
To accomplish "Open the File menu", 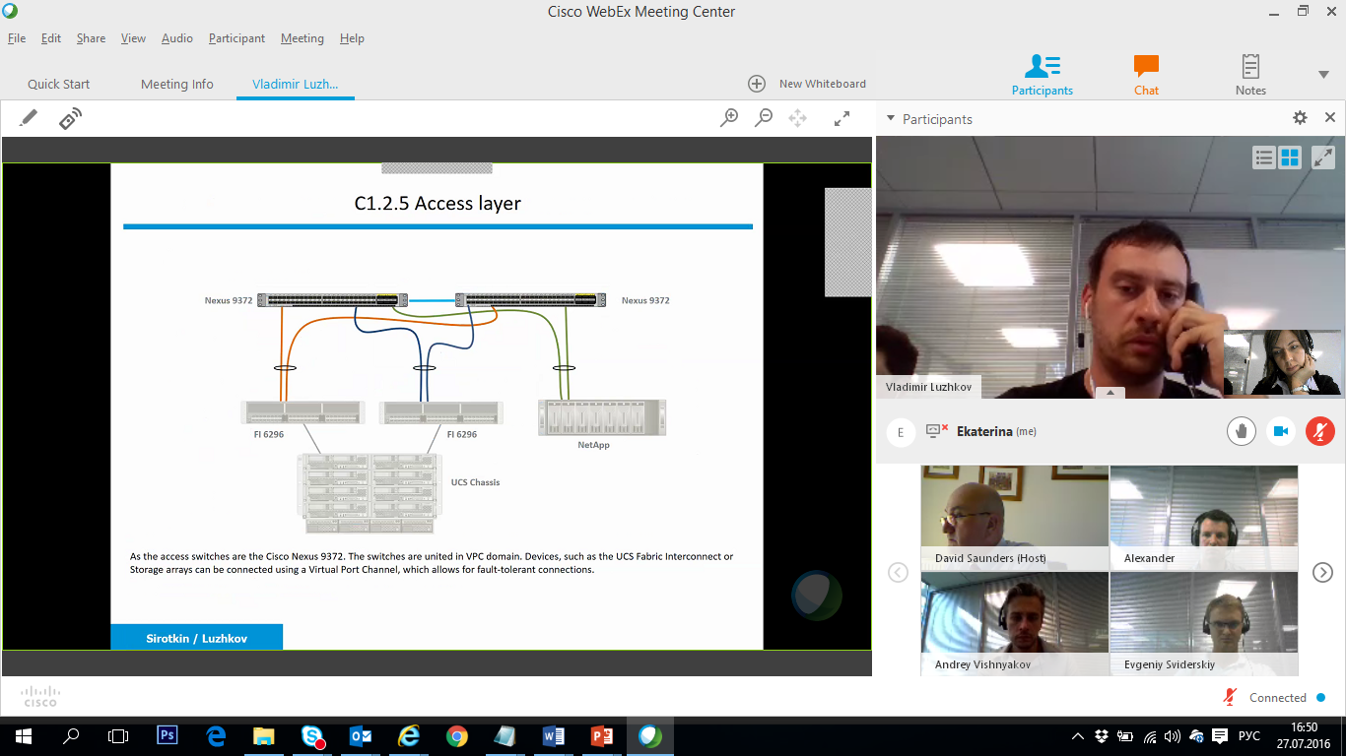I will coord(17,38).
